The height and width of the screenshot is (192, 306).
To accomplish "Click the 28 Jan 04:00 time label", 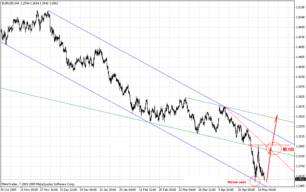I will click(128, 190).
